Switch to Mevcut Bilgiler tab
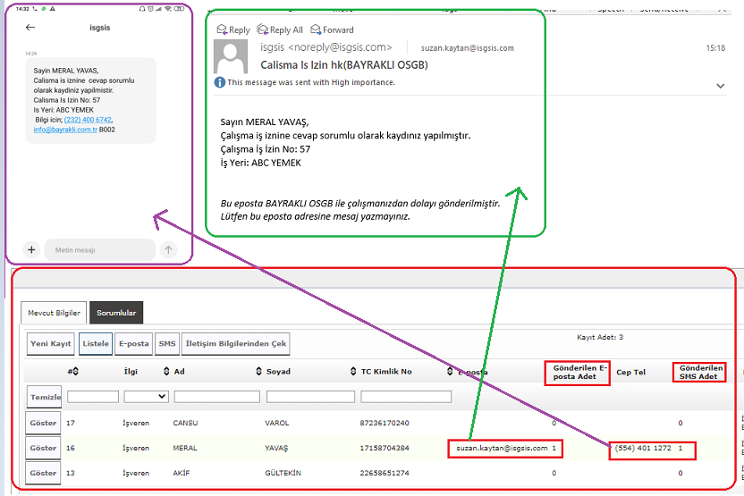This screenshot has height=496, width=744. pyautogui.click(x=54, y=314)
